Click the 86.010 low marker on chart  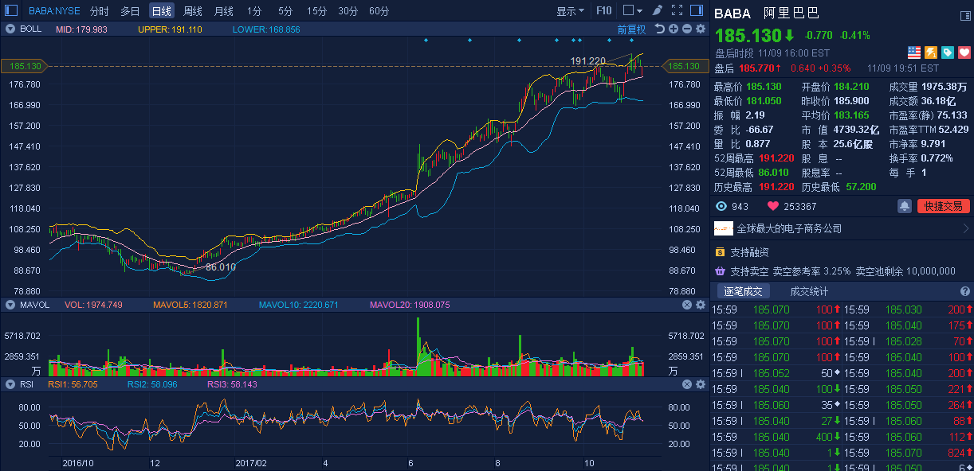pos(221,267)
